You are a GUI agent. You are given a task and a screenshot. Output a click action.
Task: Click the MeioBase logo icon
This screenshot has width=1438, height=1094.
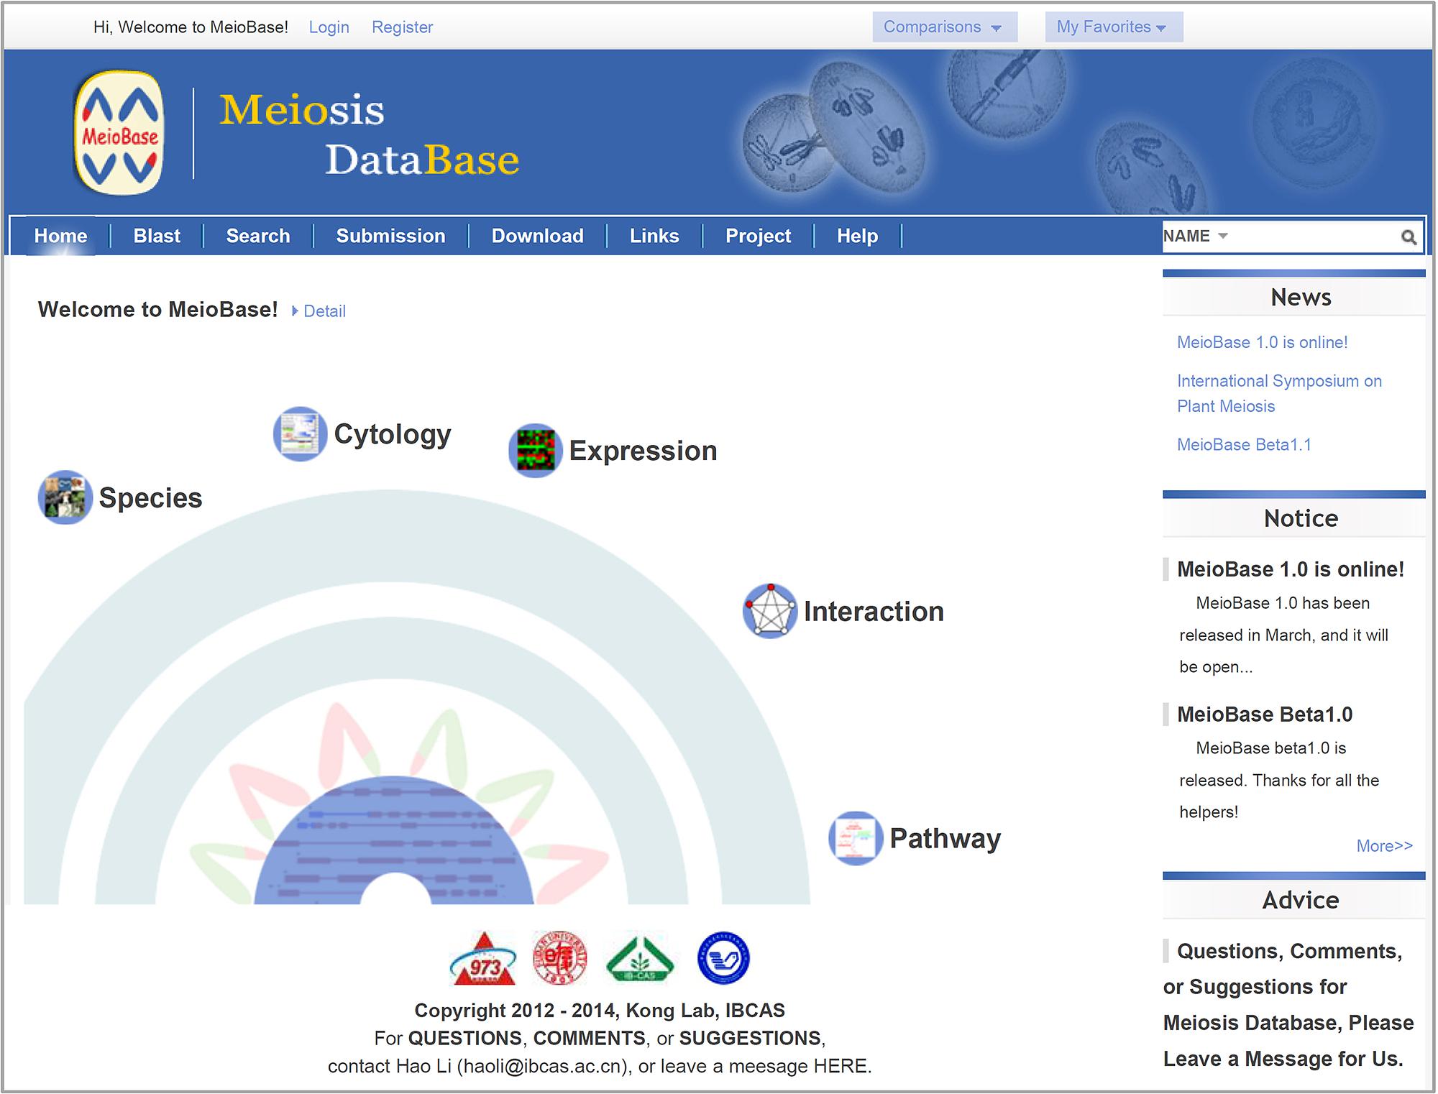(119, 133)
